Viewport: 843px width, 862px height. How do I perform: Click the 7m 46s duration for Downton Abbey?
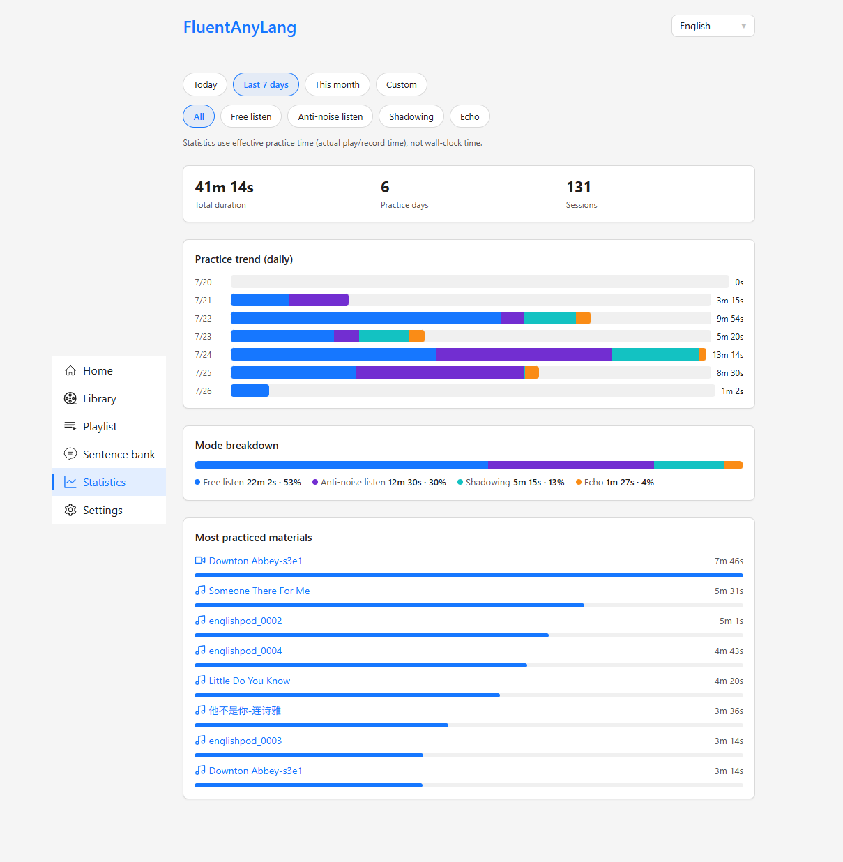pos(729,561)
